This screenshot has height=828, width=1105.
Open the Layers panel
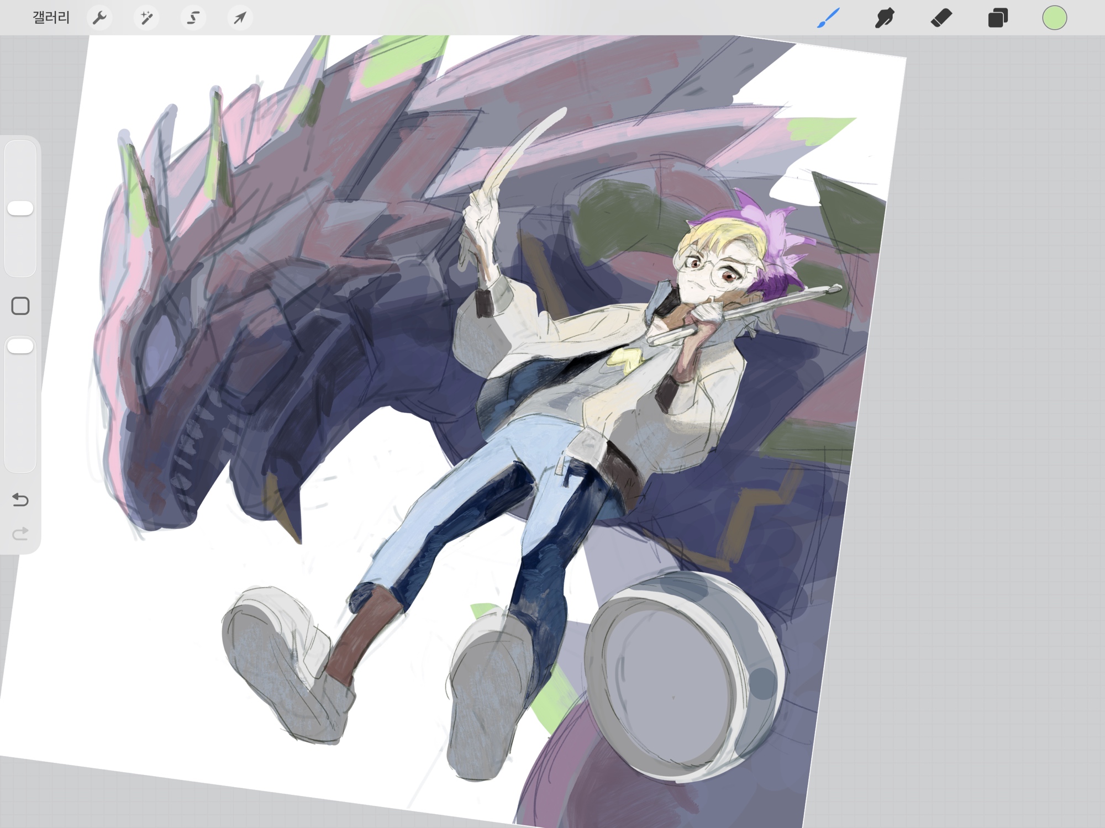coord(998,18)
